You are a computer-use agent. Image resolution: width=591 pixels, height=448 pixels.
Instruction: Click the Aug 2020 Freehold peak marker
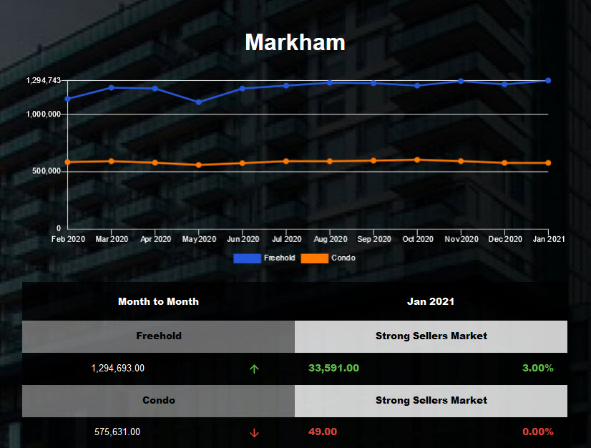click(x=330, y=82)
